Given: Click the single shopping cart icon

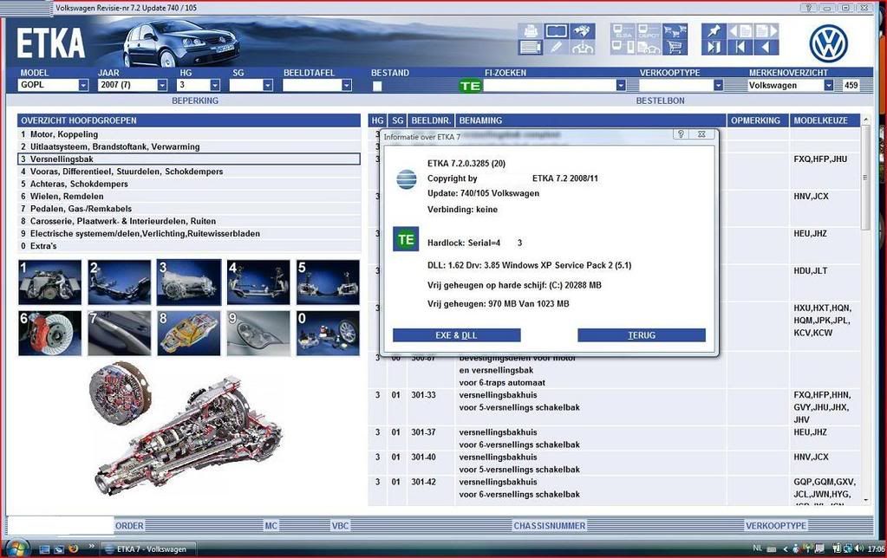Looking at the screenshot, I should 675,48.
